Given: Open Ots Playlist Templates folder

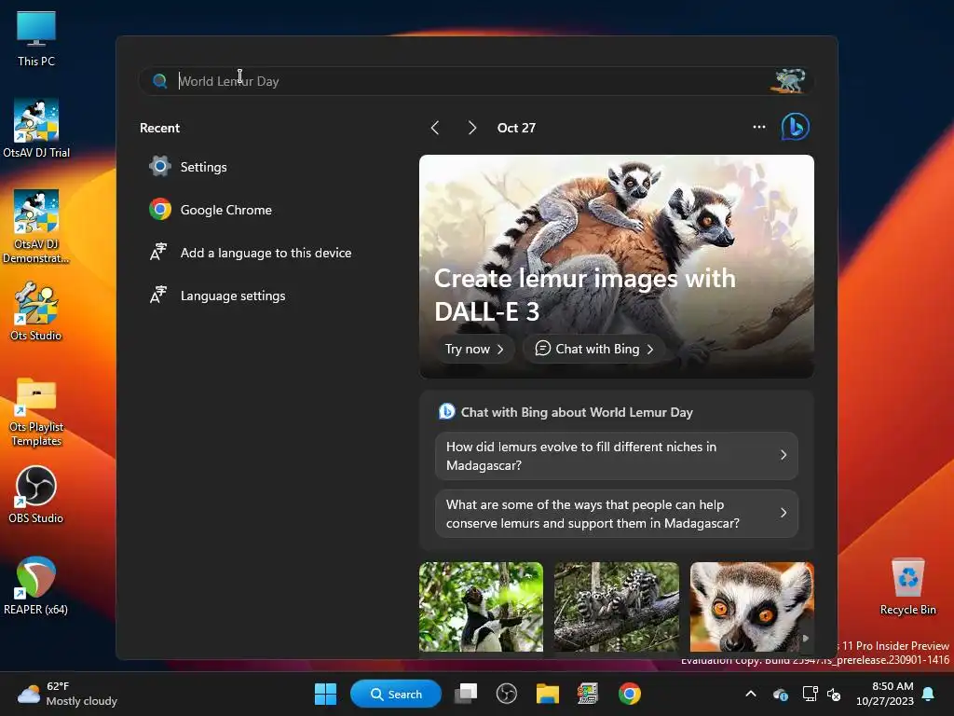Looking at the screenshot, I should coord(36,412).
